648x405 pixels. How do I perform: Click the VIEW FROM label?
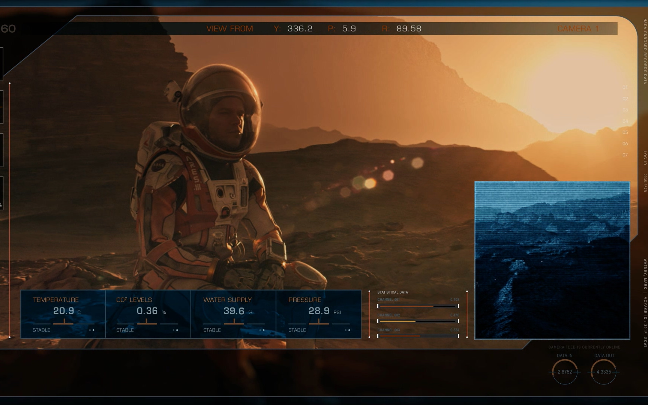tap(229, 28)
